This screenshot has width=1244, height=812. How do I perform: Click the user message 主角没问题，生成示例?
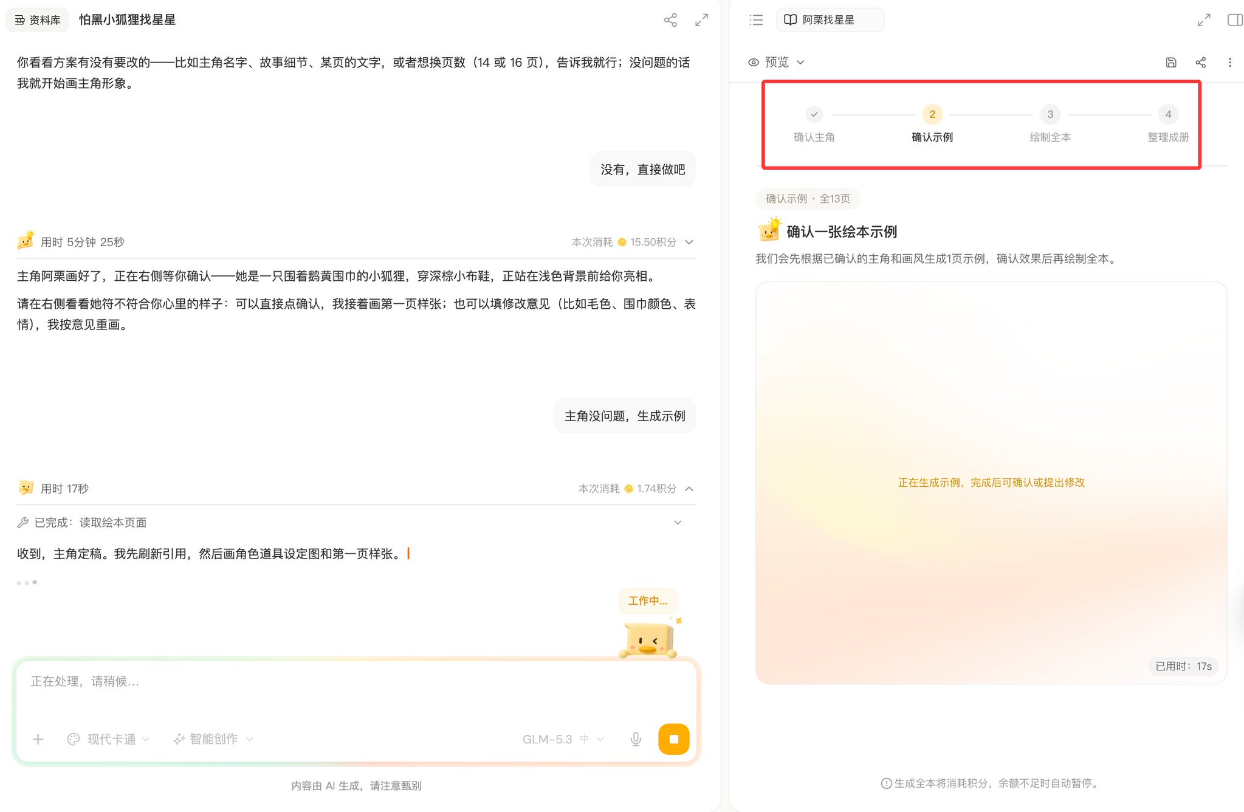(x=625, y=416)
